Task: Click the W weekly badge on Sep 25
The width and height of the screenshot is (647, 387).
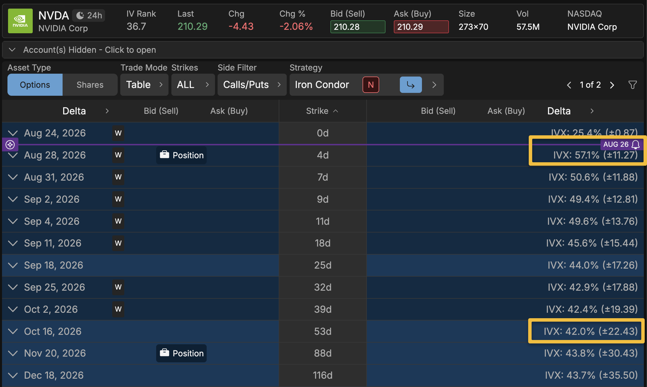Action: pyautogui.click(x=118, y=287)
